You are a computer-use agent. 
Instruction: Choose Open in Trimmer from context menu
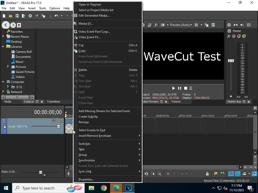pos(108,5)
